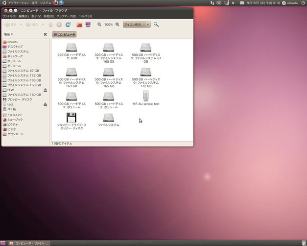Viewport: 307px width, 246px height.
Task: Launch Firefox from top panel
Action: (55, 3)
